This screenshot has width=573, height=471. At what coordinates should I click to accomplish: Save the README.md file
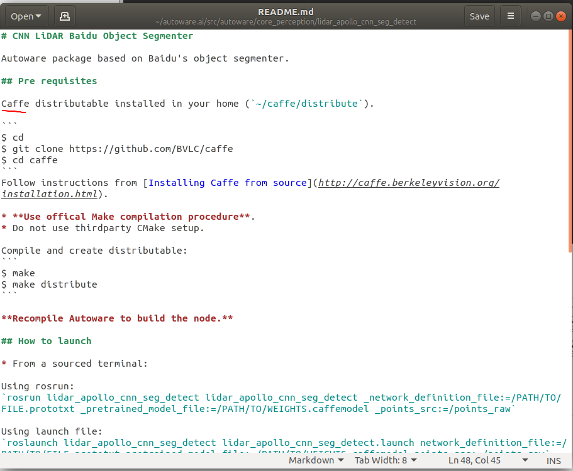(479, 16)
